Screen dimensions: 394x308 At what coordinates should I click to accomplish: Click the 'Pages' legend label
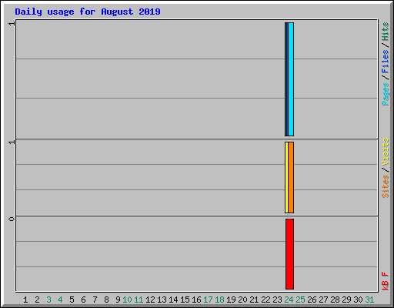(x=386, y=94)
